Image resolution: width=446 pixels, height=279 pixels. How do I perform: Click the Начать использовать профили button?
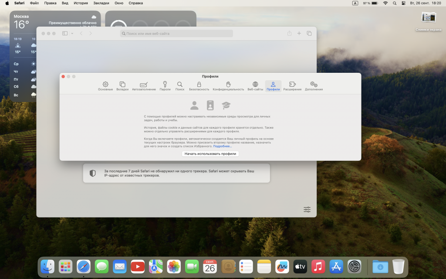point(210,154)
